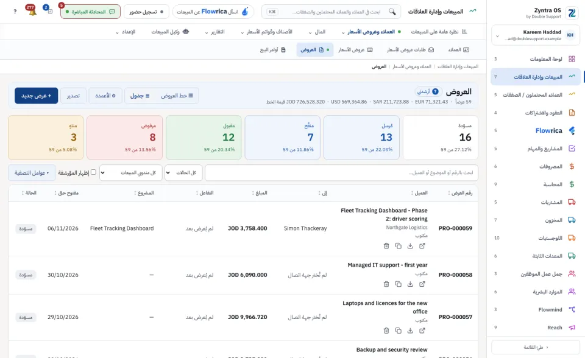Expand العملاء وعروض الأسعار menu
The image size is (585, 358).
click(x=371, y=32)
